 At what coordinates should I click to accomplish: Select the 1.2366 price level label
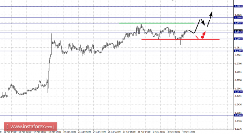click(x=238, y=115)
